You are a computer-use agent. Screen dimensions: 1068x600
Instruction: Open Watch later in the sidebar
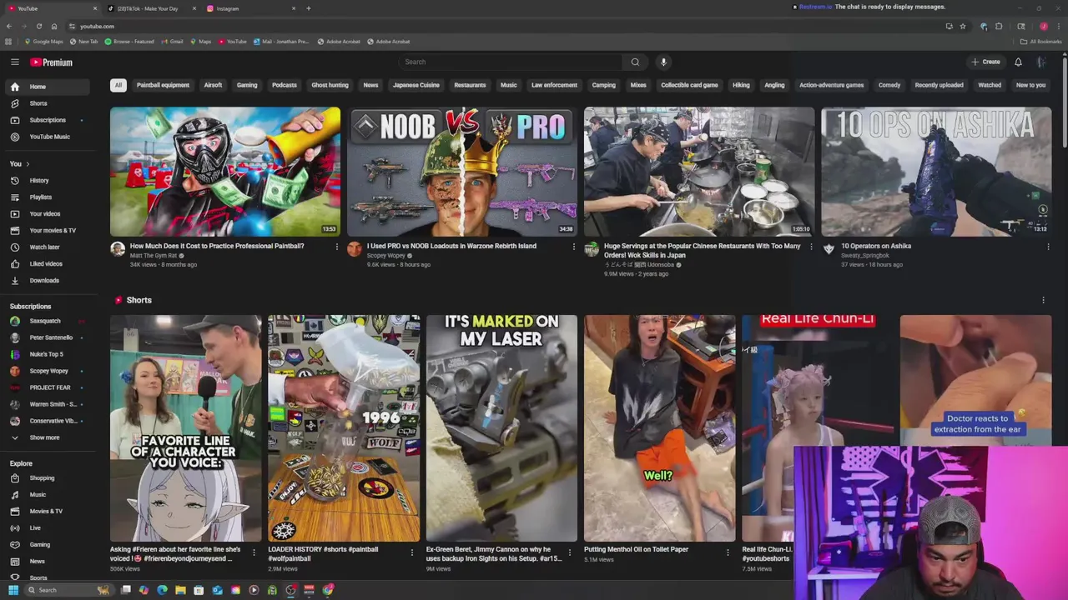click(x=48, y=247)
